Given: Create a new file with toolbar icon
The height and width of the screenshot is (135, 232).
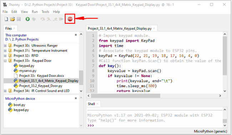Looking at the screenshot, I should 6,19.
